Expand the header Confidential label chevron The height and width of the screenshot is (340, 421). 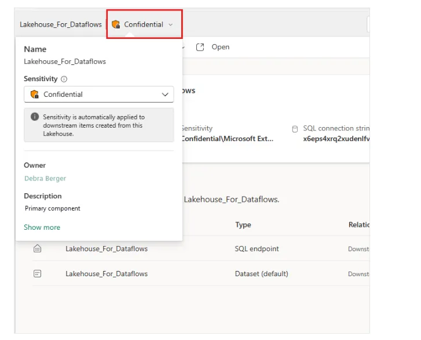coord(170,25)
